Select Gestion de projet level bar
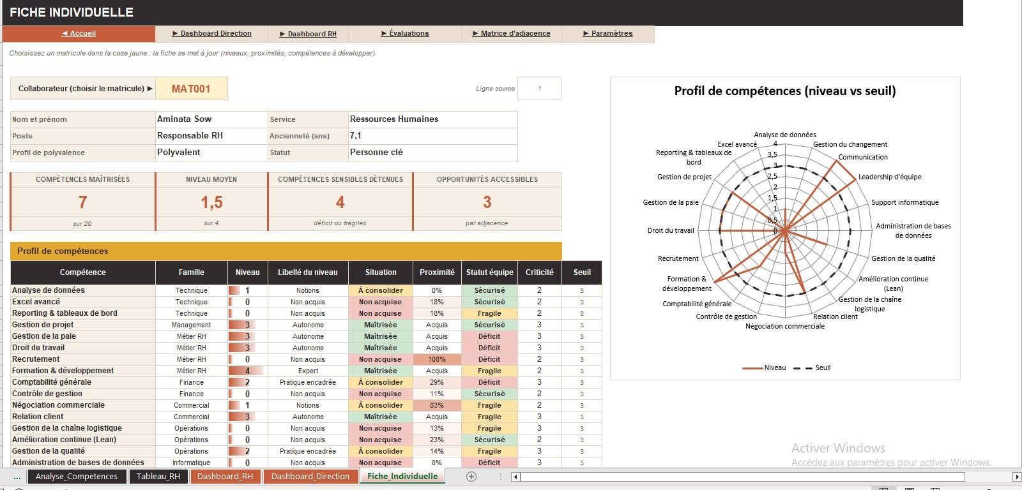This screenshot has height=490, width=1022. (x=247, y=325)
